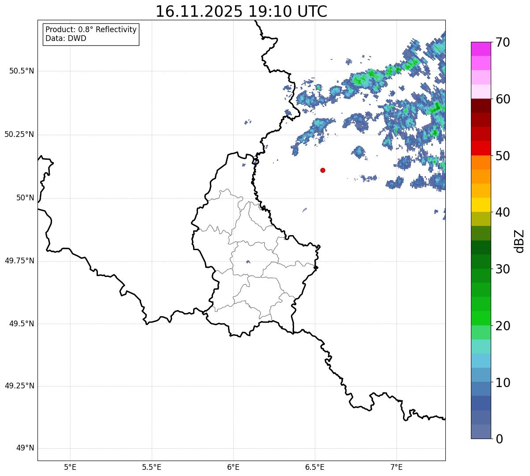Click the 49°N latitude label
The width and height of the screenshot is (530, 476).
[25, 448]
